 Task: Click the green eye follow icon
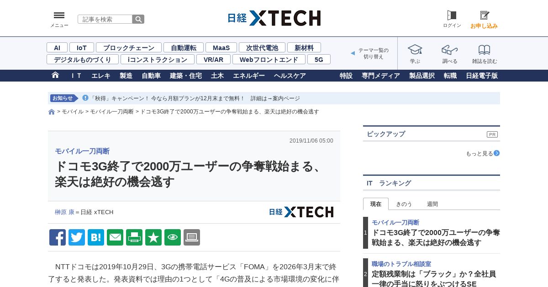(173, 237)
